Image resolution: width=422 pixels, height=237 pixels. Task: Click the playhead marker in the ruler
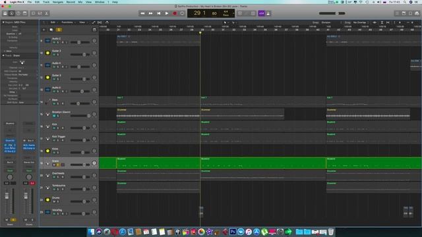(200, 33)
